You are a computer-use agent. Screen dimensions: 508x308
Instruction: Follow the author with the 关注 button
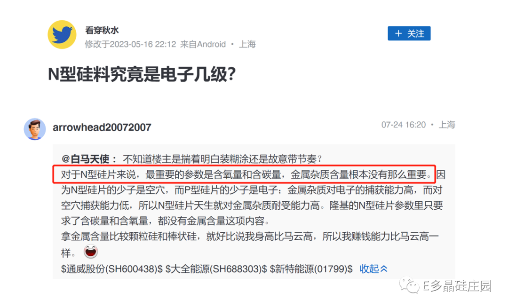[x=409, y=33]
